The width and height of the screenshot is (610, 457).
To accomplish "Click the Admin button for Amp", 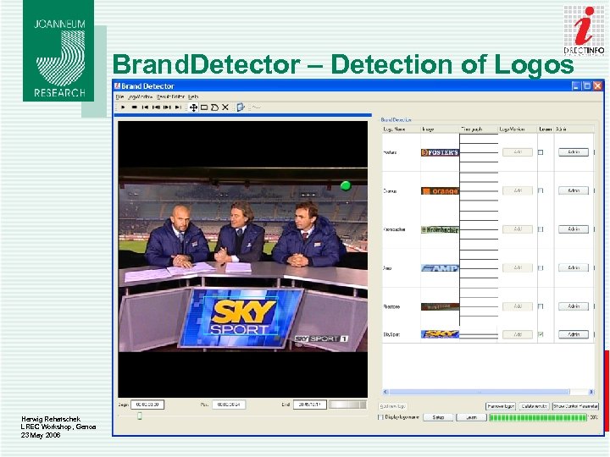I will click(x=574, y=267).
